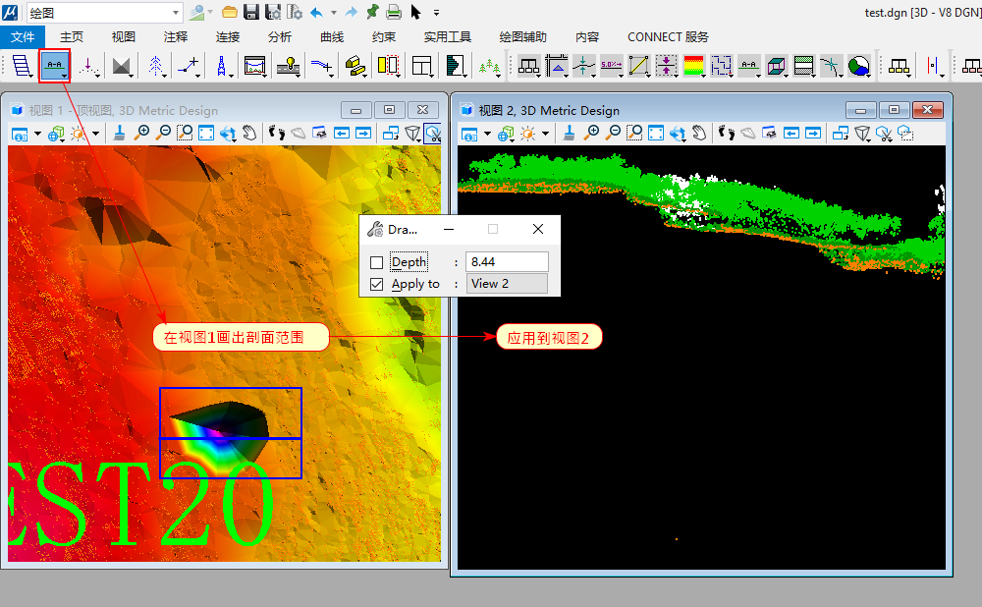Open the CONNECT 服务 tab
Image resolution: width=982 pixels, height=607 pixels.
pos(668,37)
